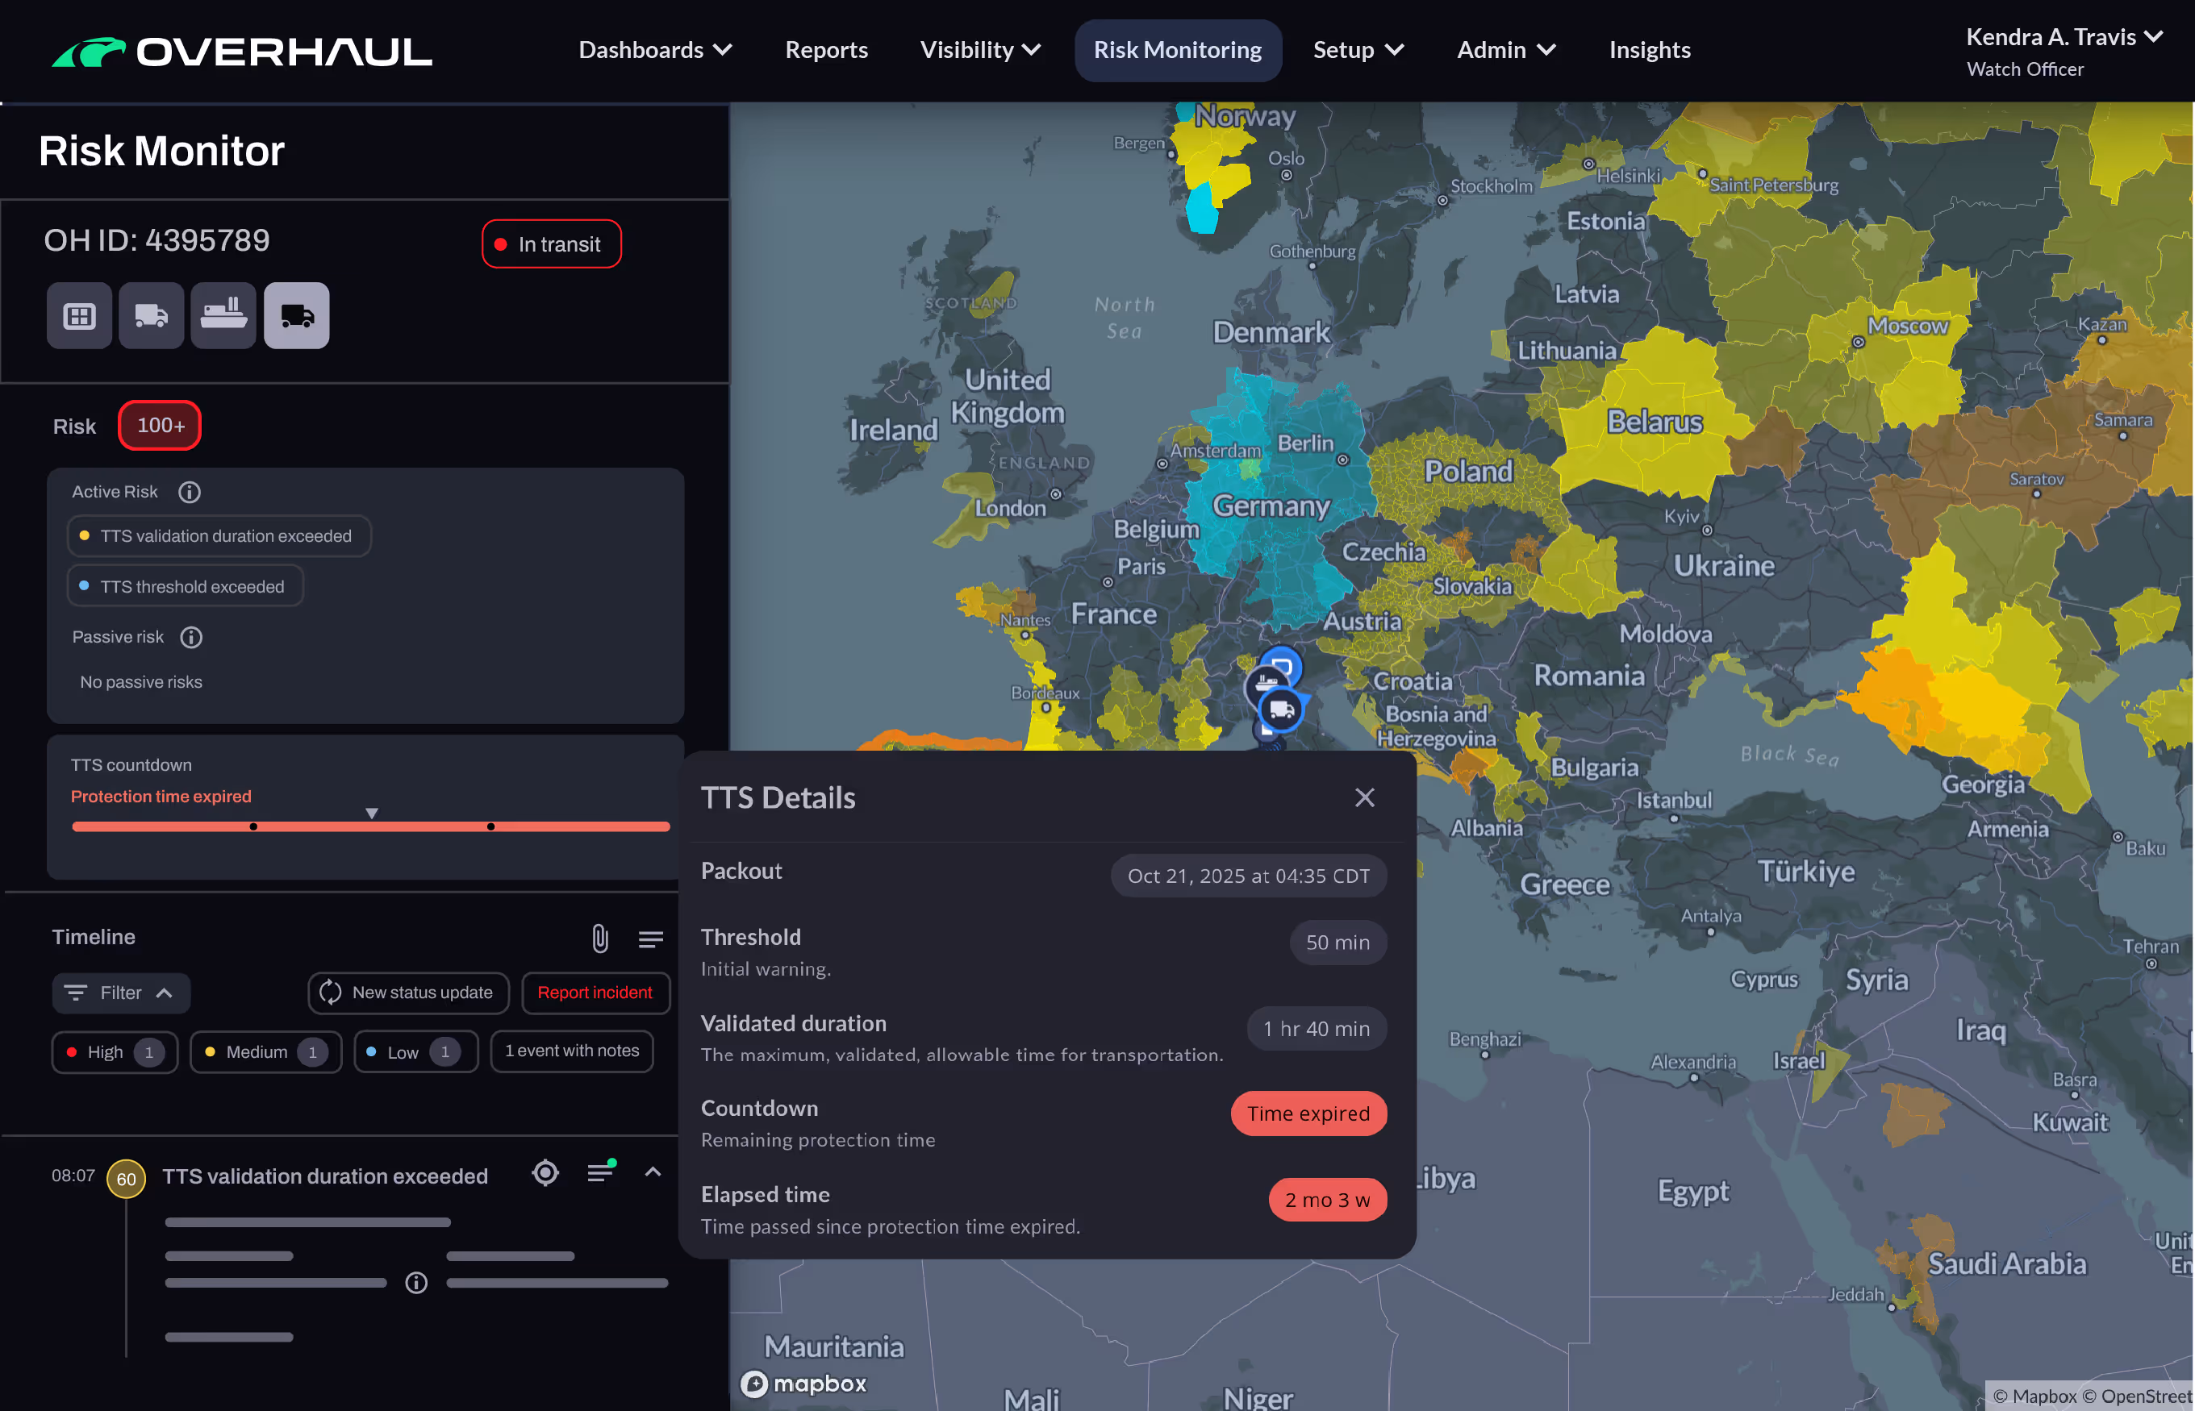Collapse the timeline Filter expander
This screenshot has width=2195, height=1411.
(121, 993)
